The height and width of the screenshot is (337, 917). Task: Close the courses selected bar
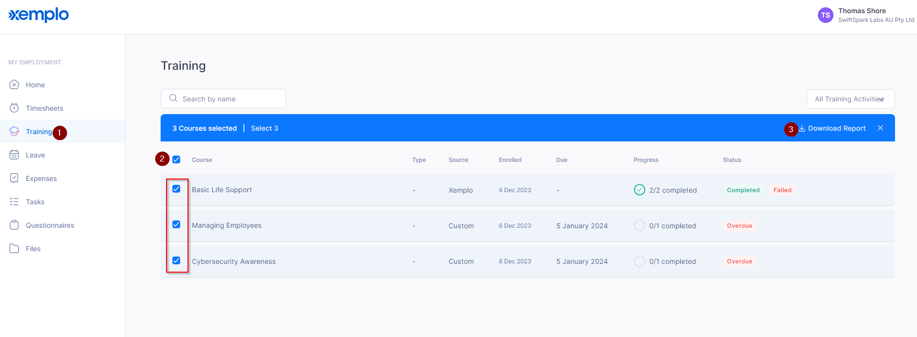tap(880, 128)
